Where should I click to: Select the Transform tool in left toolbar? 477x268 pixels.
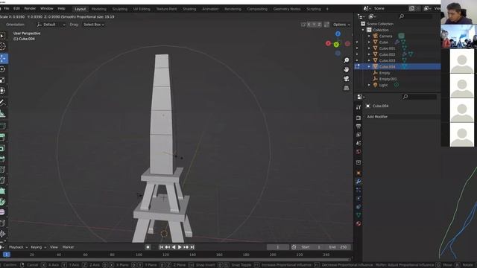click(2, 91)
